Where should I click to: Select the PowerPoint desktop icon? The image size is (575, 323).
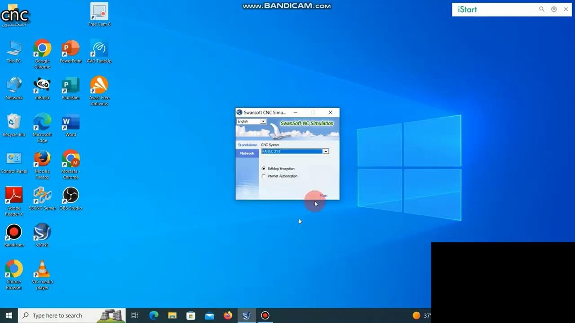(71, 51)
